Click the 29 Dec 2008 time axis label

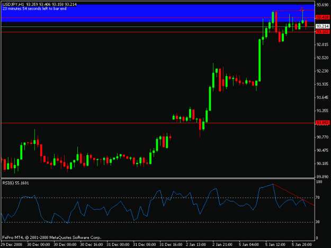pos(12,245)
